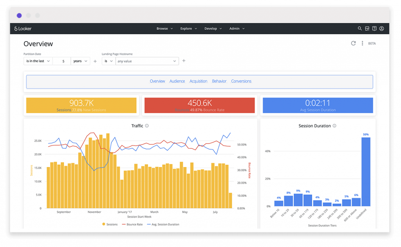Click the Looker logo in the header
This screenshot has height=247, width=401.
pyautogui.click(x=22, y=28)
